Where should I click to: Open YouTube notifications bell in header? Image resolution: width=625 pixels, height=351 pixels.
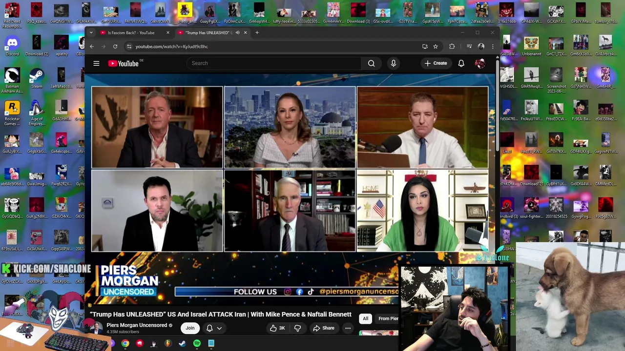tap(461, 63)
